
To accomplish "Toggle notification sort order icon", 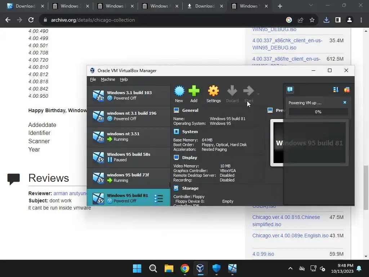I will coord(336,89).
